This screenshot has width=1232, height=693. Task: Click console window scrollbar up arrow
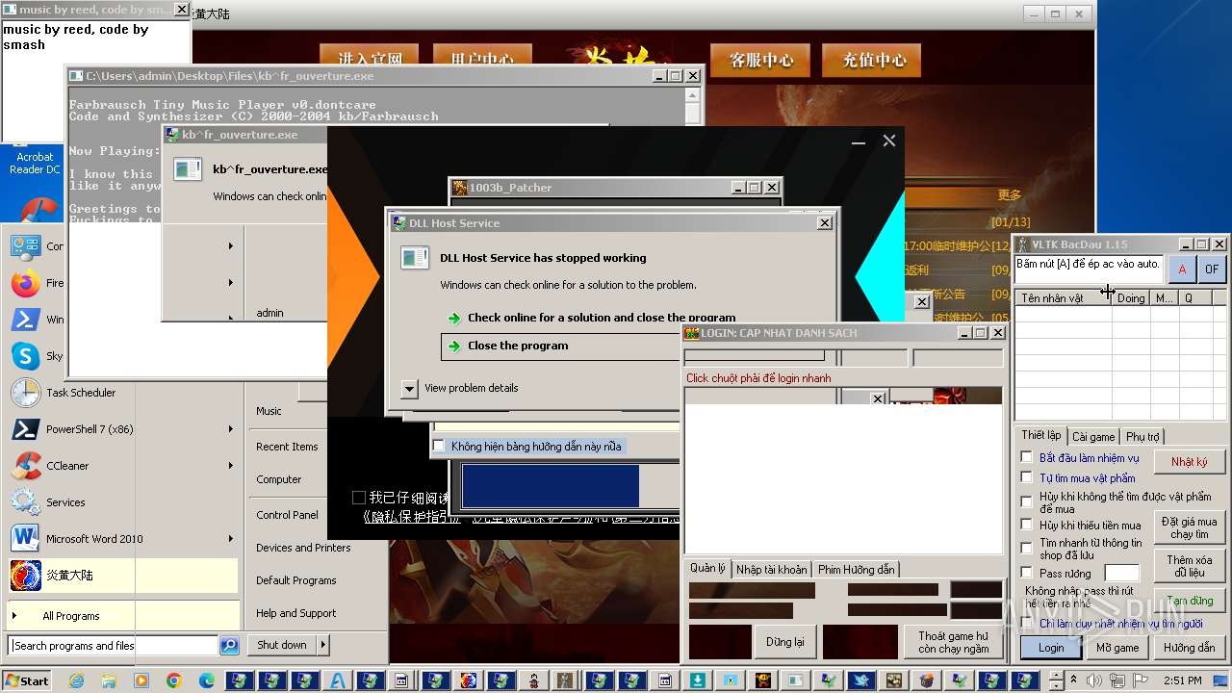click(x=693, y=95)
